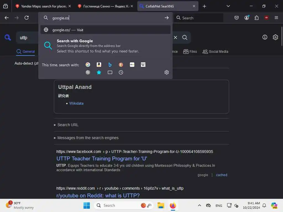Viewport: 283px width, 212px height.
Task: Expand Messages from the search engines
Action: (x=86, y=138)
